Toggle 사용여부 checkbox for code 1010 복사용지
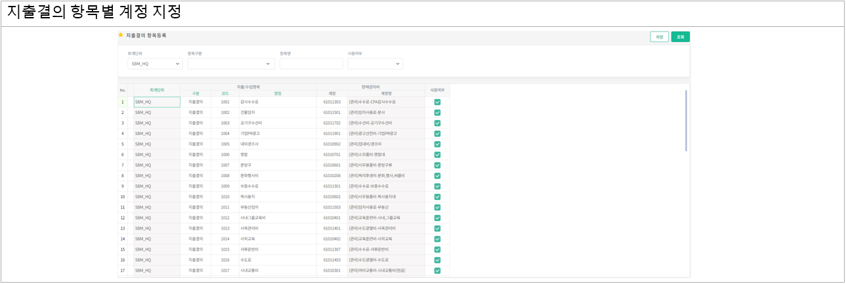846x284 pixels. tap(437, 197)
